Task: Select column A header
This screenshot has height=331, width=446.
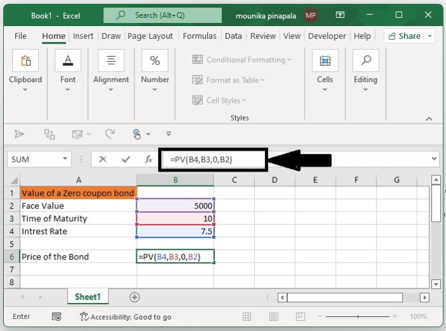Action: [x=78, y=180]
